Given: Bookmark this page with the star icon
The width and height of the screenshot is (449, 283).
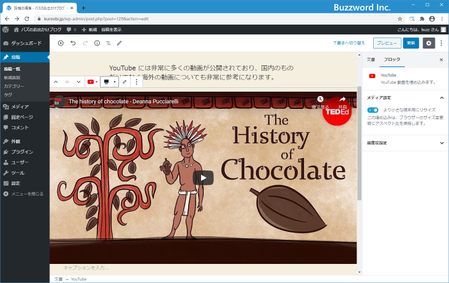Looking at the screenshot, I should [400, 19].
